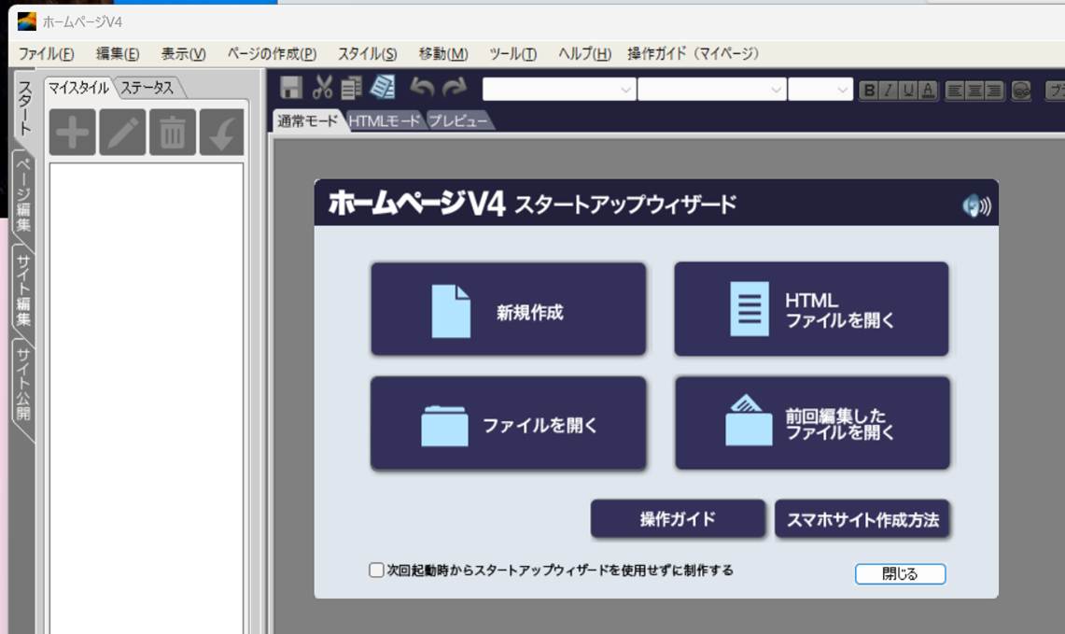Switch to 通常モード tab
The image size is (1065, 634).
pyautogui.click(x=307, y=121)
